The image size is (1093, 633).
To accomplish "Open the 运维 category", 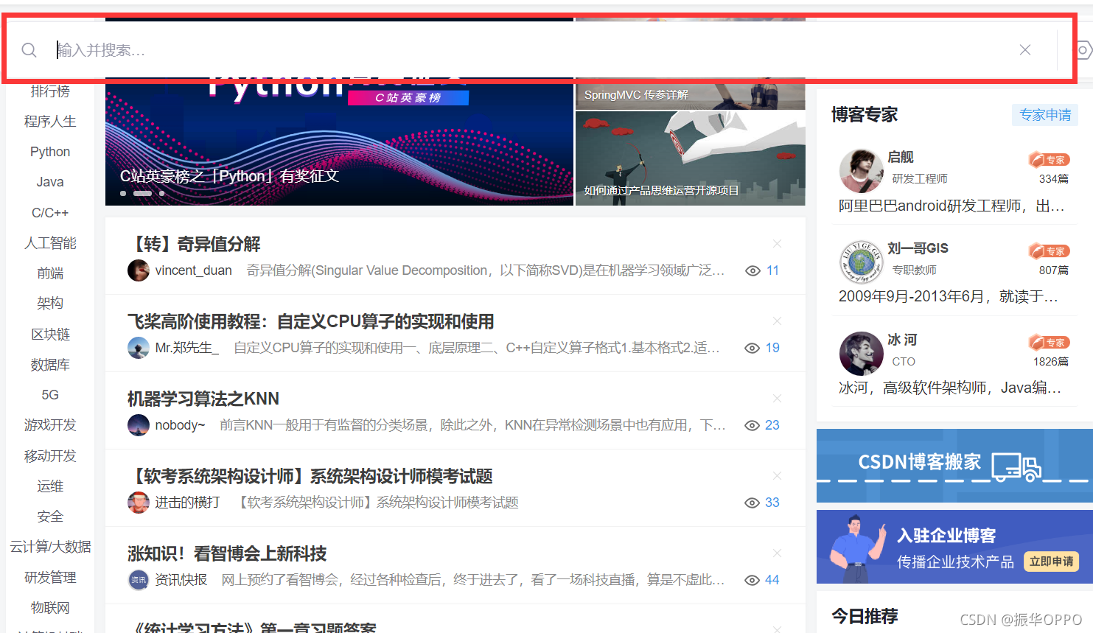I will pyautogui.click(x=50, y=486).
